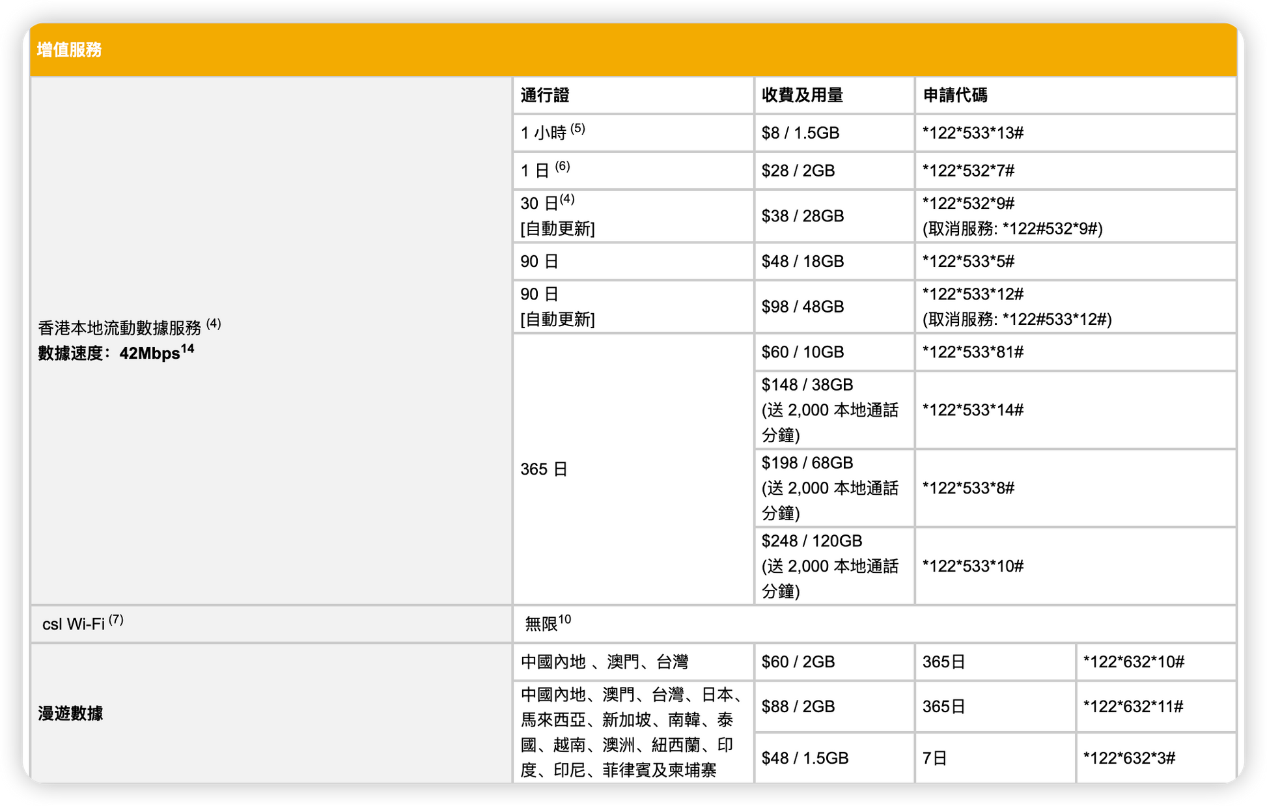
Task: Click the 增值服務 header title
Action: [x=69, y=50]
